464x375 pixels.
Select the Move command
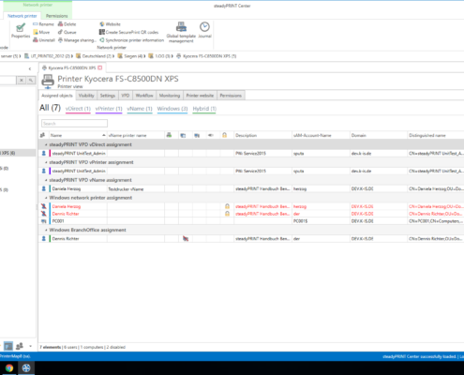[x=41, y=32]
